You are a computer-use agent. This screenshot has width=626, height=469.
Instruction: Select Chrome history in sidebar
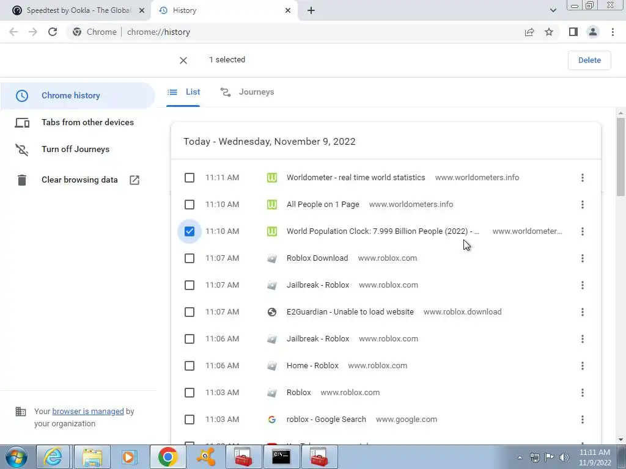[x=78, y=96]
